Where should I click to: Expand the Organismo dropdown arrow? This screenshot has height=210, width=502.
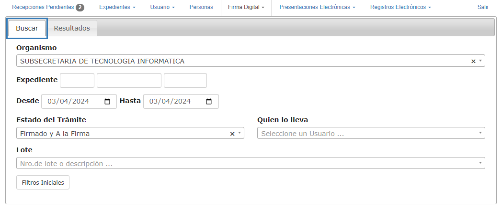click(x=480, y=61)
